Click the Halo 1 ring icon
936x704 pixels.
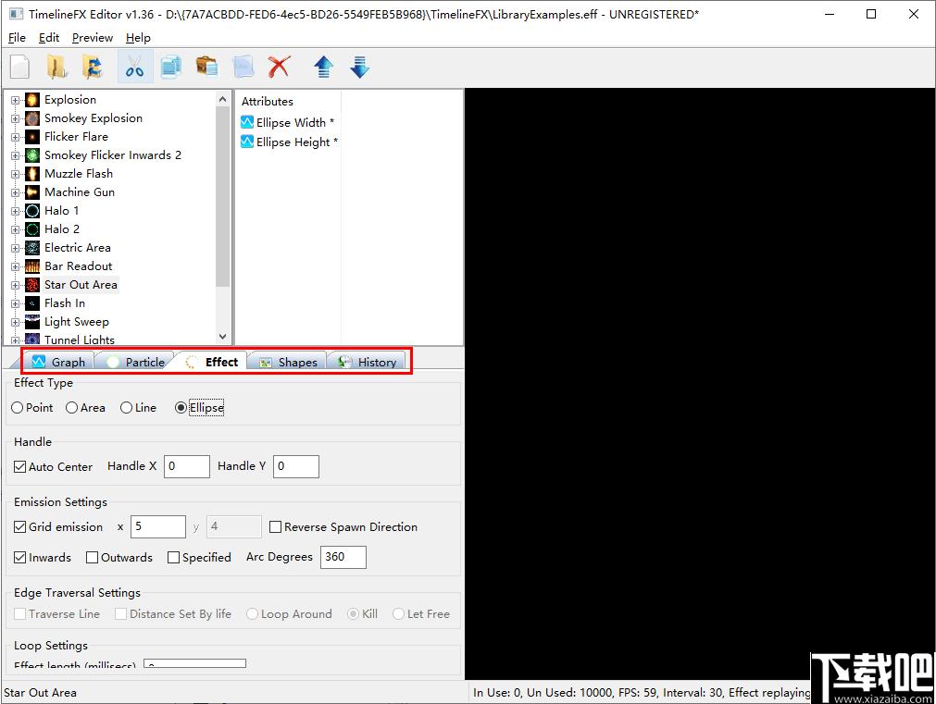click(x=32, y=211)
